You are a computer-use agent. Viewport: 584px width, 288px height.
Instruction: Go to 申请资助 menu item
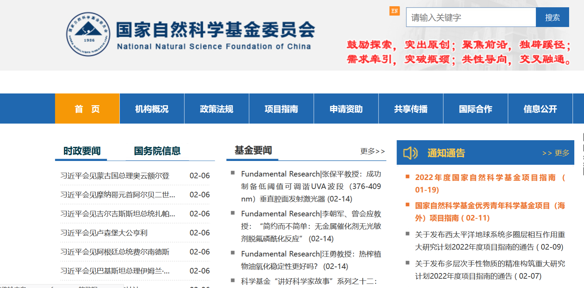tap(346, 109)
